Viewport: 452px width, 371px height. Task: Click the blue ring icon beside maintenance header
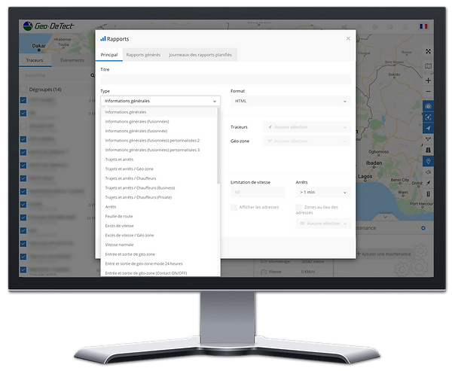pyautogui.click(x=423, y=228)
